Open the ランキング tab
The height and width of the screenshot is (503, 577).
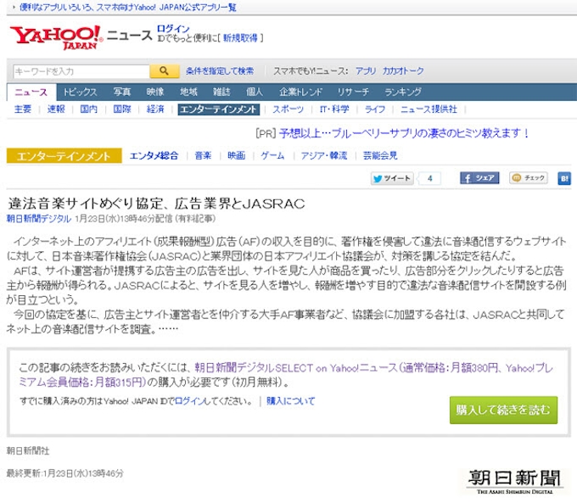point(402,92)
